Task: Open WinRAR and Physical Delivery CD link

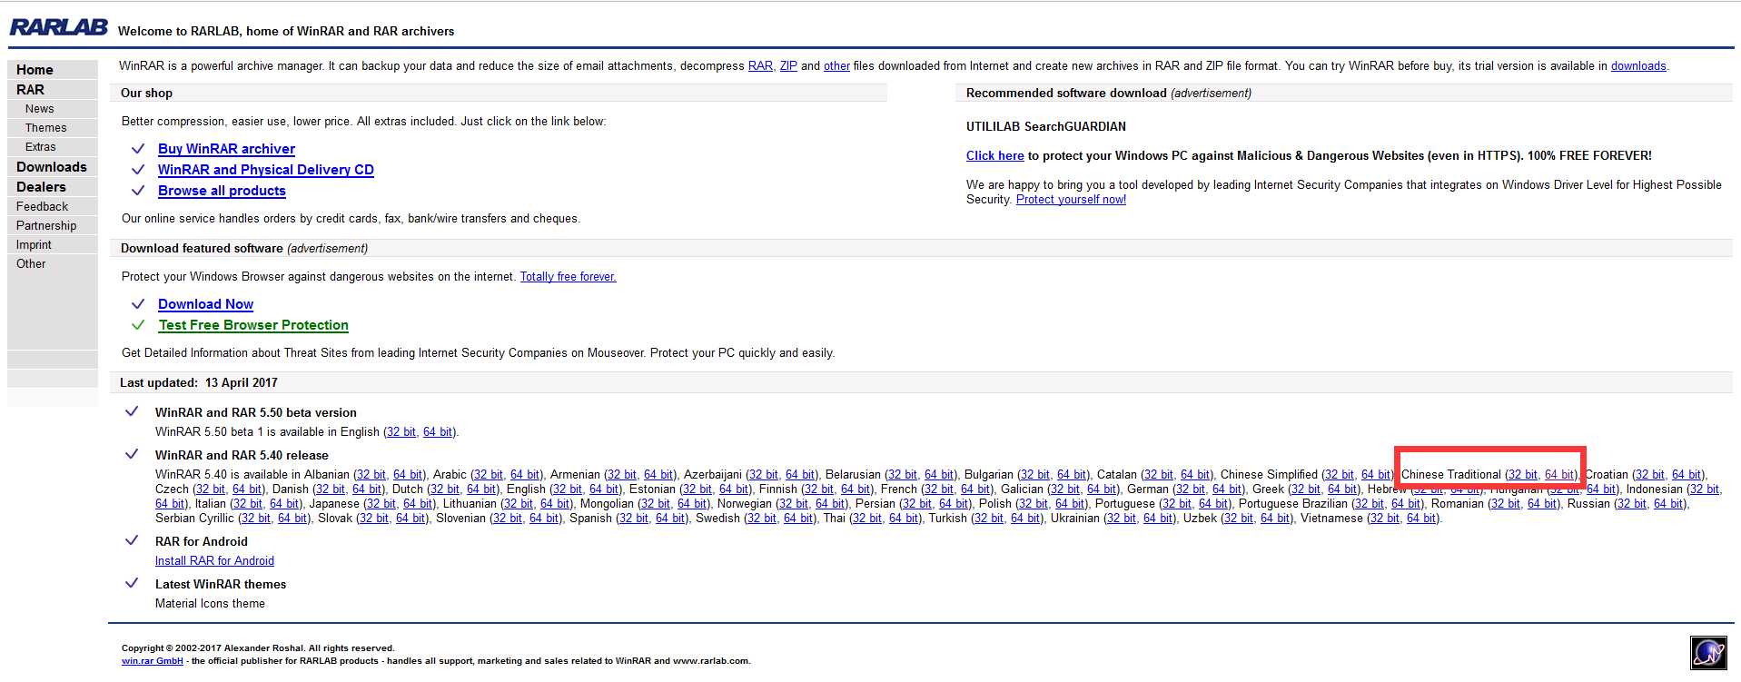Action: coord(266,170)
